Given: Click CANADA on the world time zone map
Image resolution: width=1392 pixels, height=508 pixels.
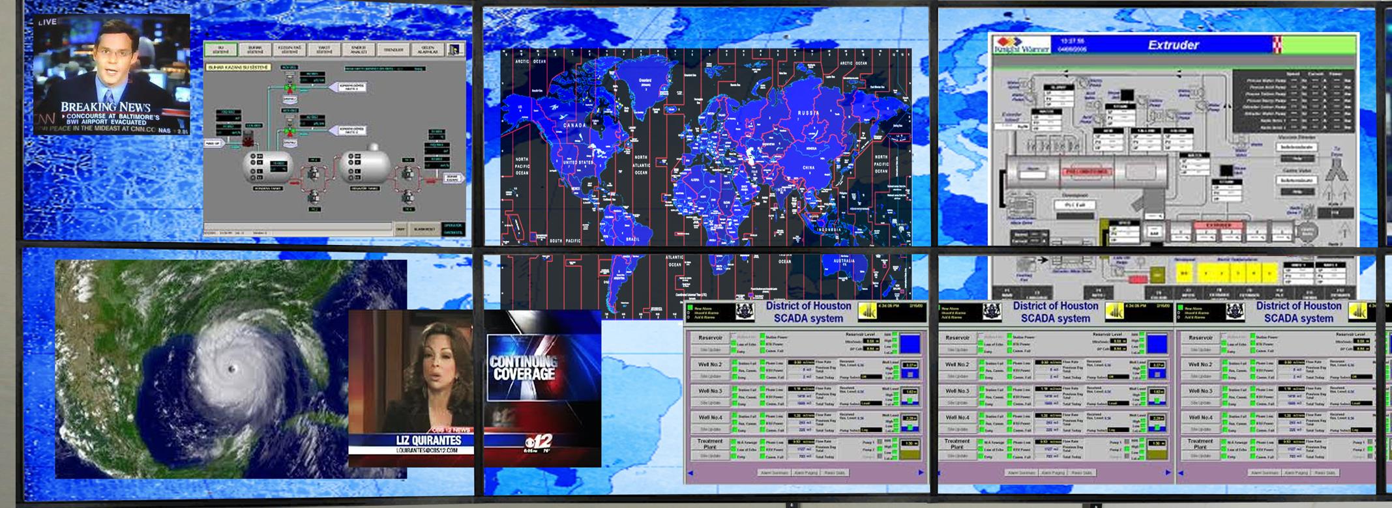Looking at the screenshot, I should point(574,124).
